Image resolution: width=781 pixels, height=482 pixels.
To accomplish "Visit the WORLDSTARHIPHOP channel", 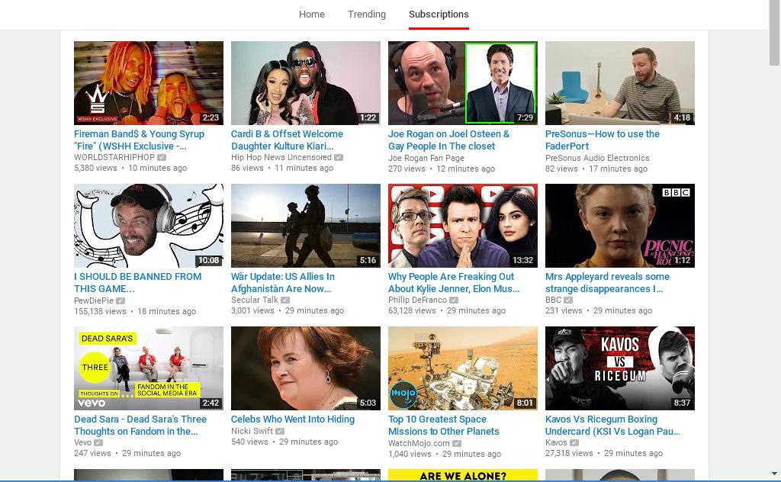I will pyautogui.click(x=114, y=157).
